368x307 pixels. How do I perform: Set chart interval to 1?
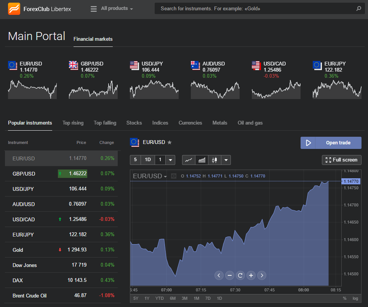pos(160,160)
